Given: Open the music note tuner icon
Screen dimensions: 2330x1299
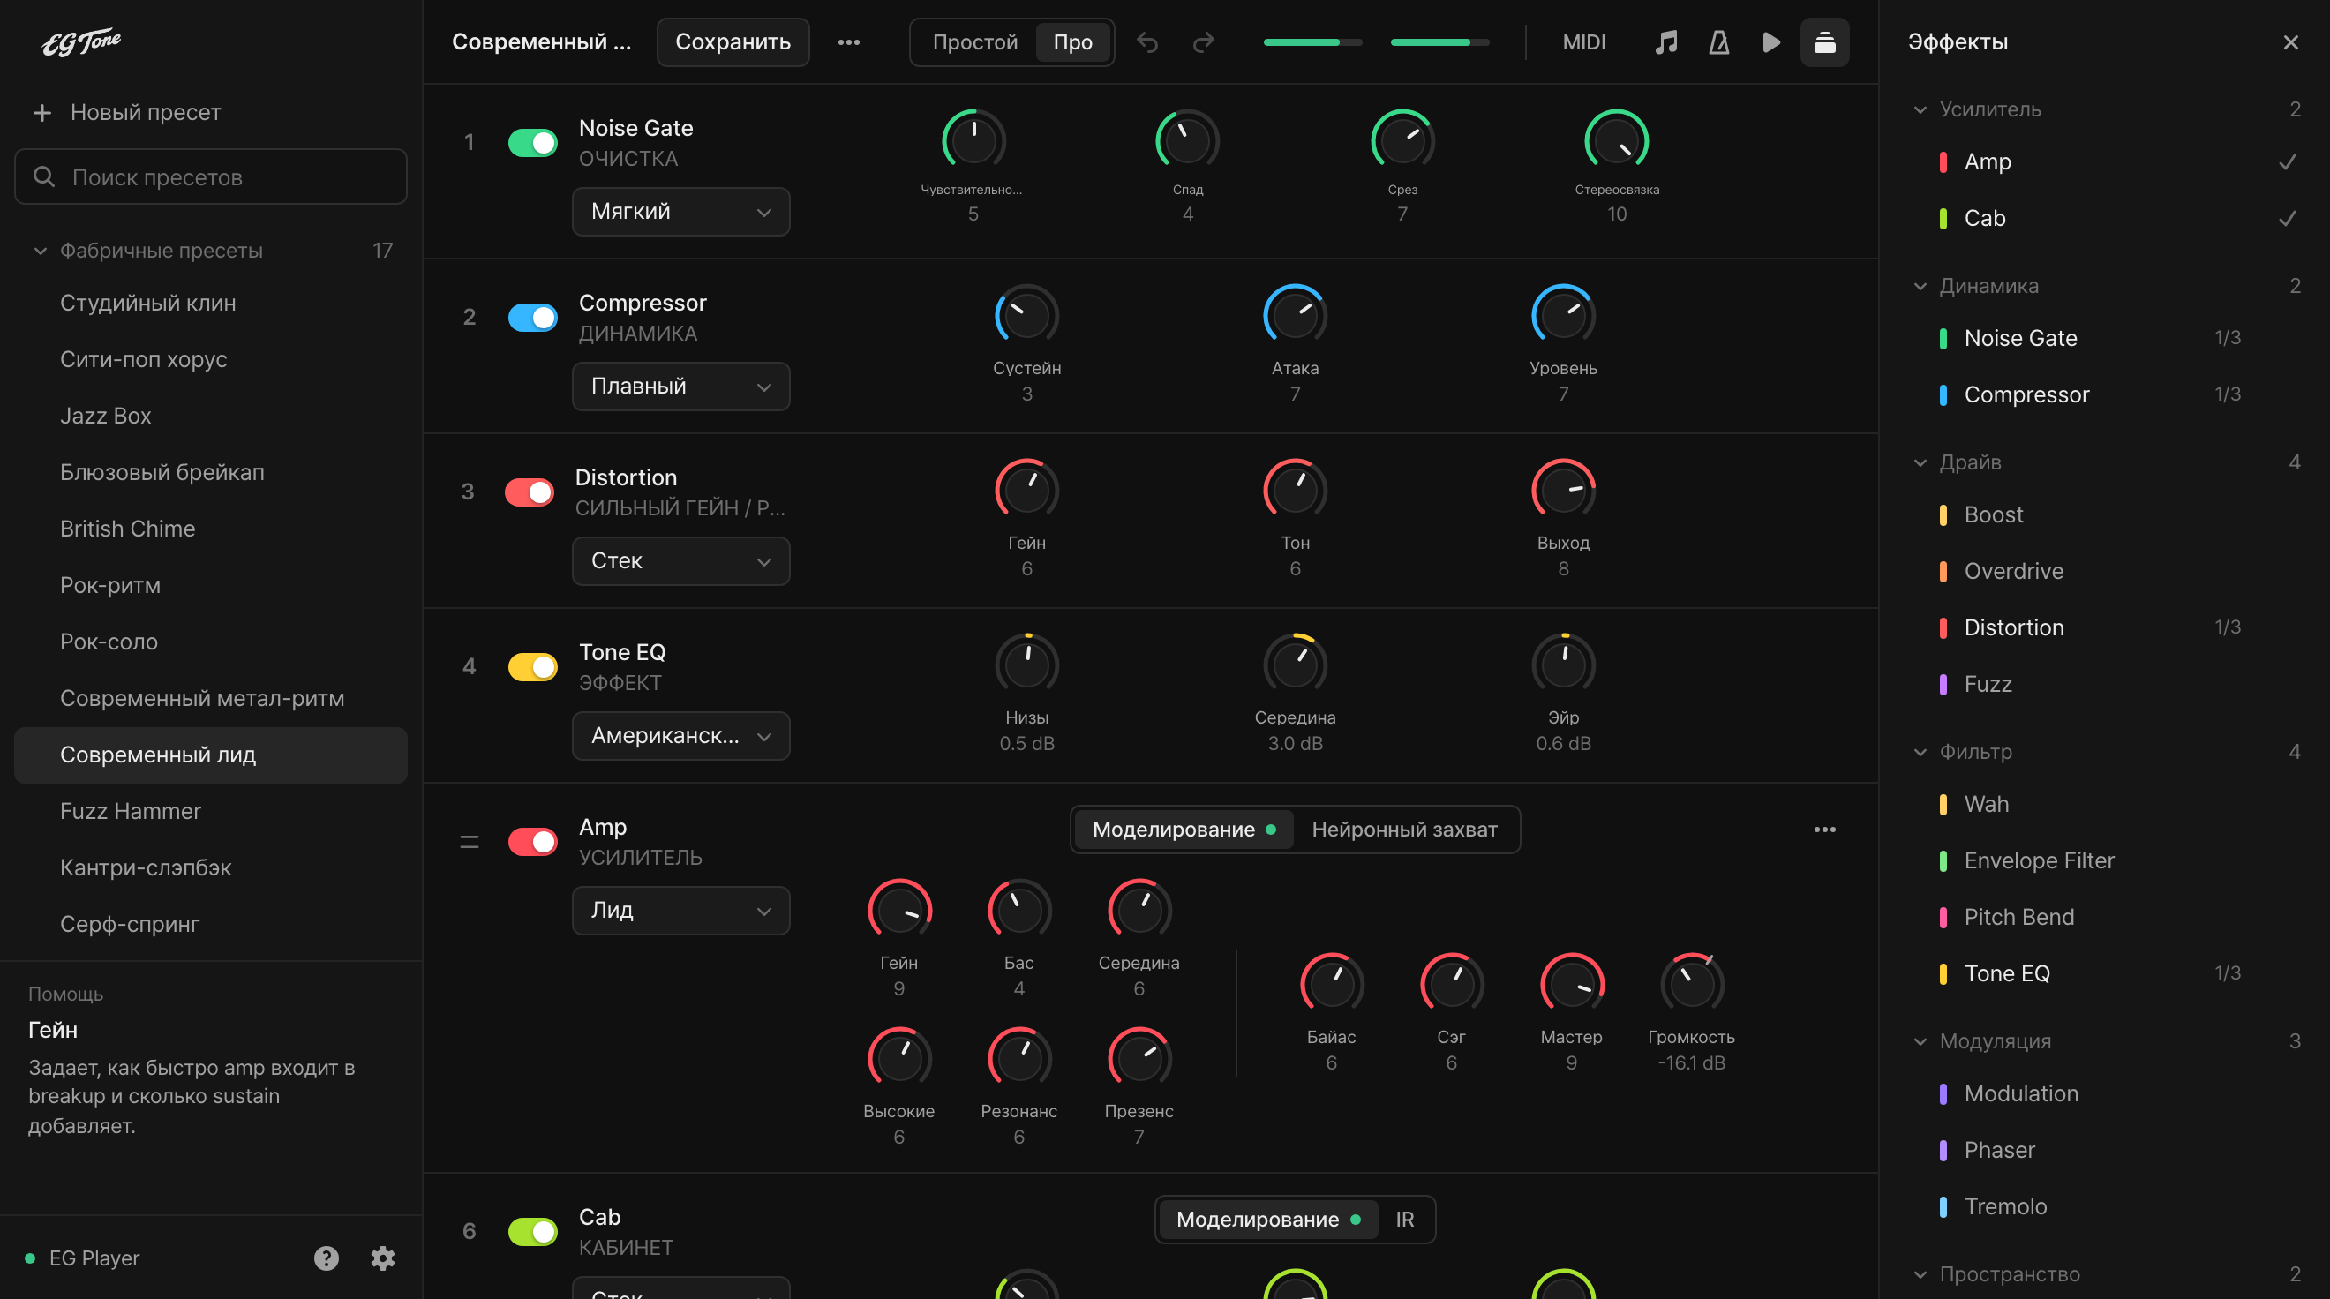Looking at the screenshot, I should point(1666,41).
